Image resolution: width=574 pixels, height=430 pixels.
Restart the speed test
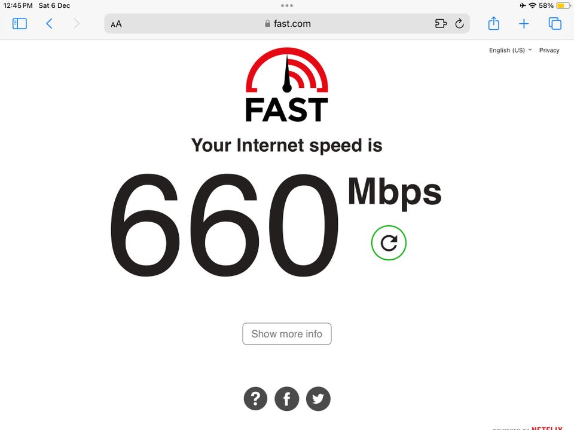[389, 243]
